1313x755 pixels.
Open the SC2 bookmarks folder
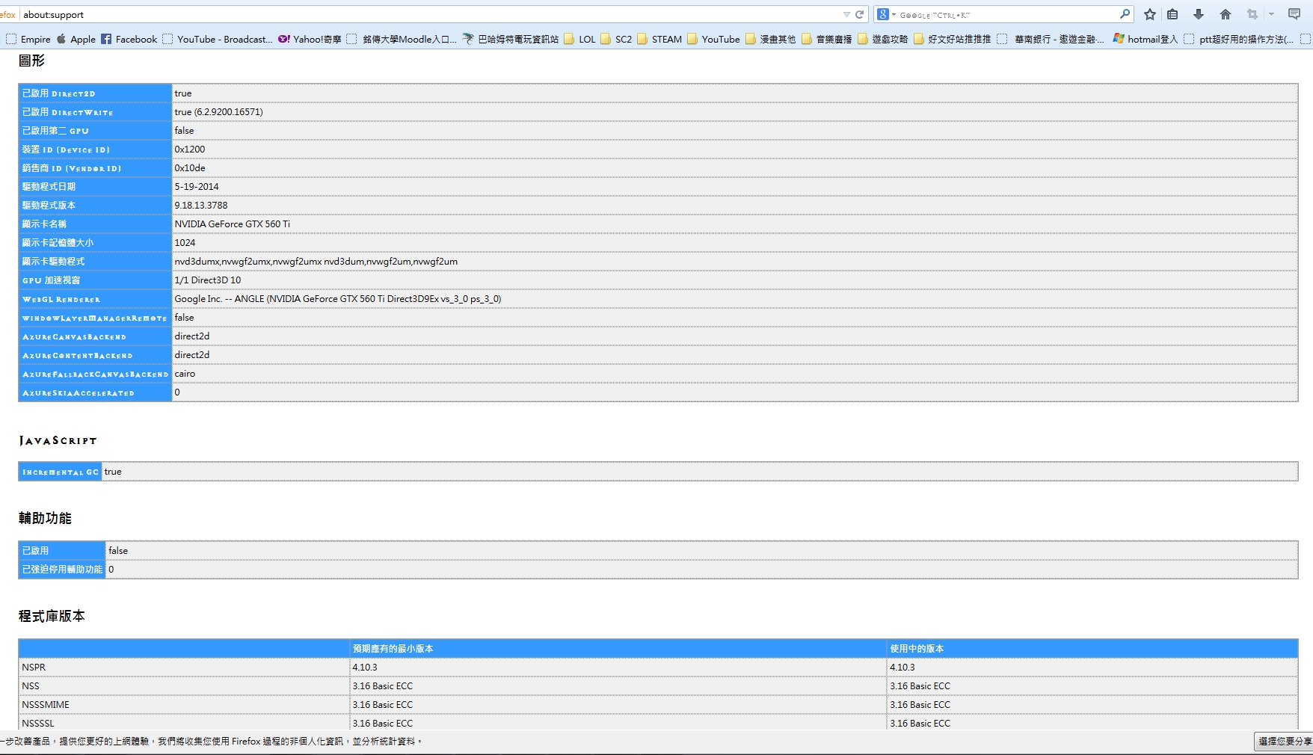pyautogui.click(x=616, y=39)
